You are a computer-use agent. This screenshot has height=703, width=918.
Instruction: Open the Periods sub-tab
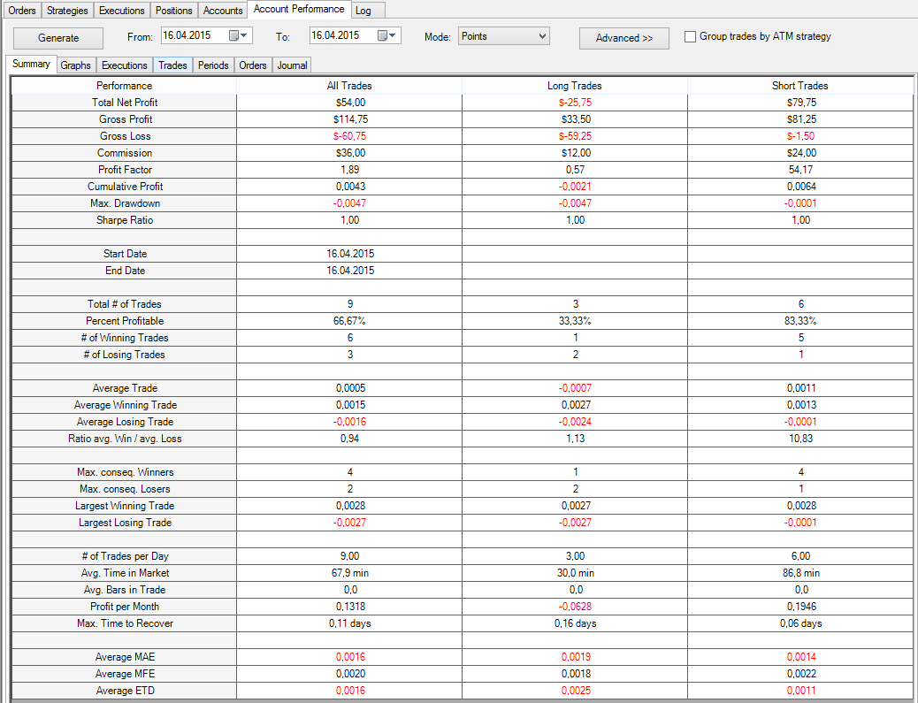point(213,65)
